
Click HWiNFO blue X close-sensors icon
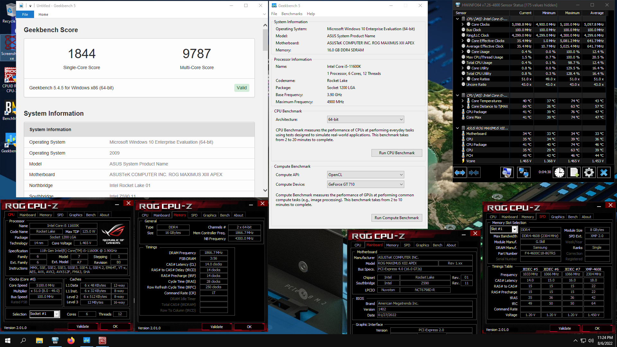tap(604, 173)
